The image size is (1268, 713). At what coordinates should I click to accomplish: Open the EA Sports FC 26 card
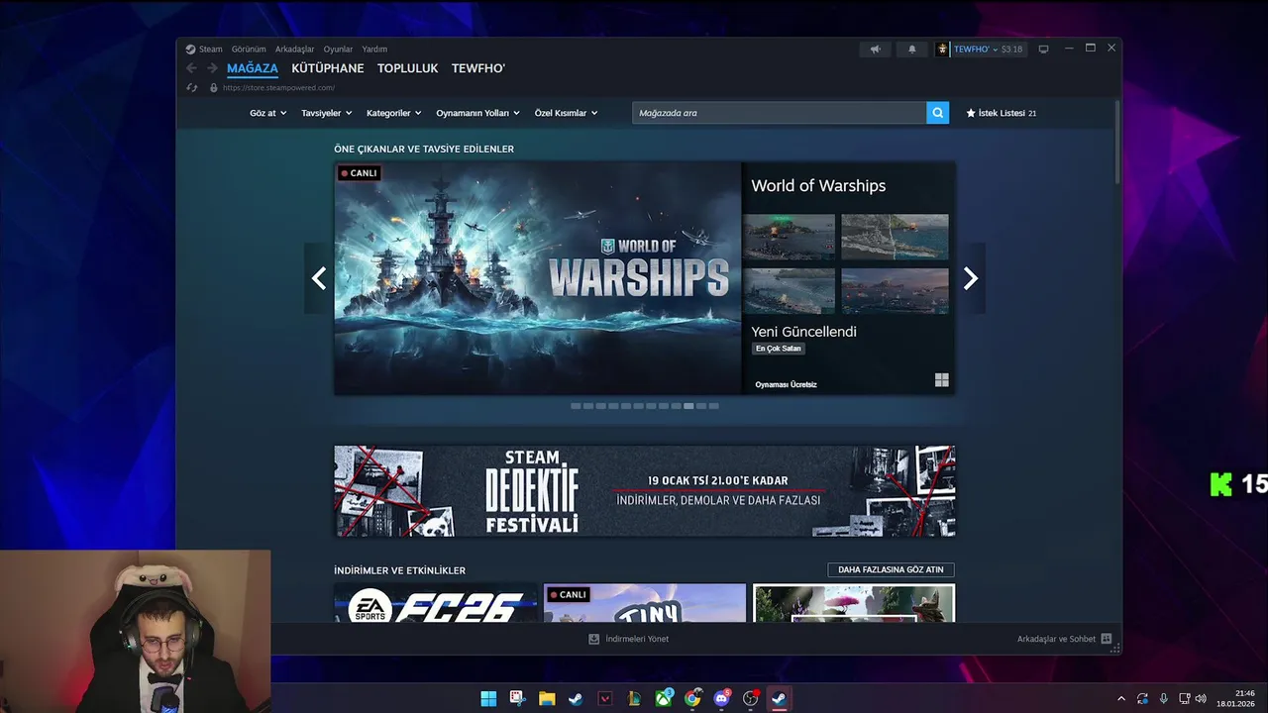(x=436, y=602)
